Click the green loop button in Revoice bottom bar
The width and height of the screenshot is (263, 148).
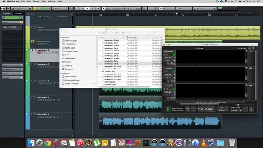168,109
